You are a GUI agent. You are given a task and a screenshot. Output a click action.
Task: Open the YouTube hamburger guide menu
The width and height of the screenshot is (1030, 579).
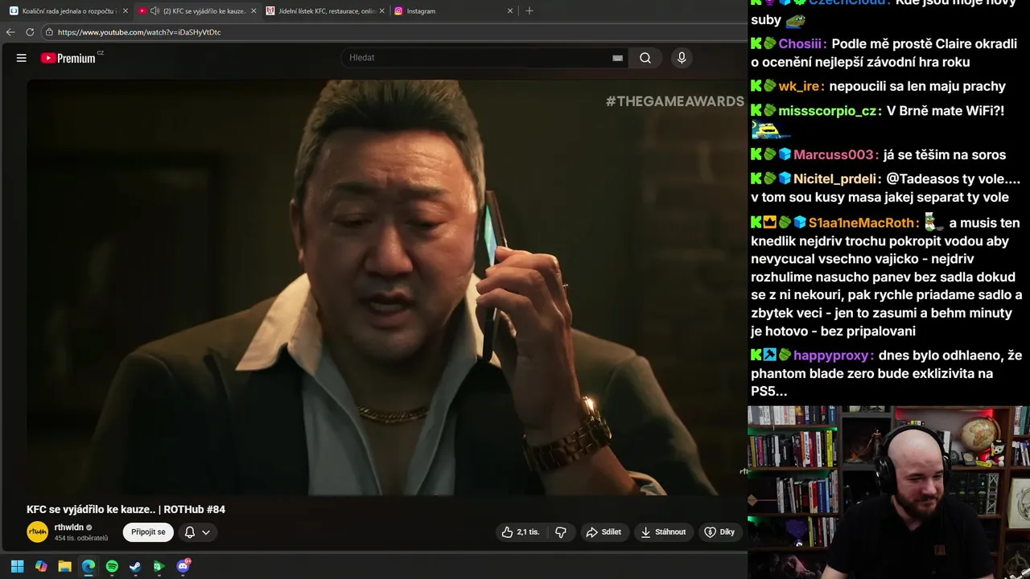[x=22, y=58]
